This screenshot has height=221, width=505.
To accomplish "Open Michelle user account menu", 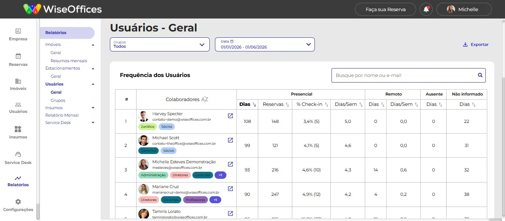I will pos(464,9).
